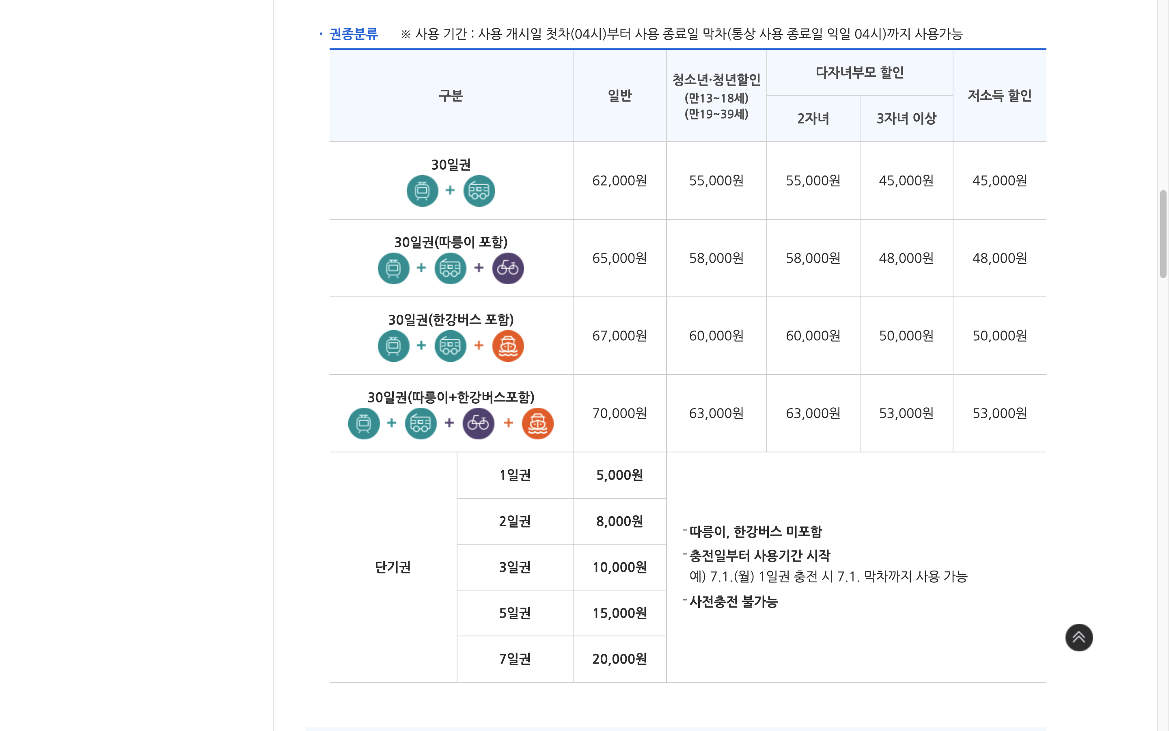The height and width of the screenshot is (731, 1169).
Task: Click the 단기권 row label
Action: coord(393,567)
